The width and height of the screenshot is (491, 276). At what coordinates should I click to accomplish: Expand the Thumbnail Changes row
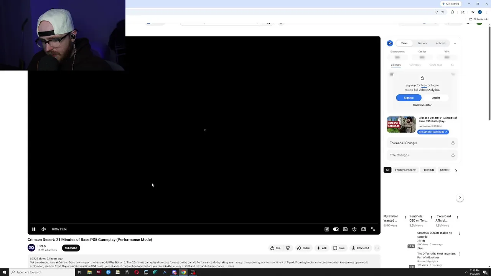[422, 143]
